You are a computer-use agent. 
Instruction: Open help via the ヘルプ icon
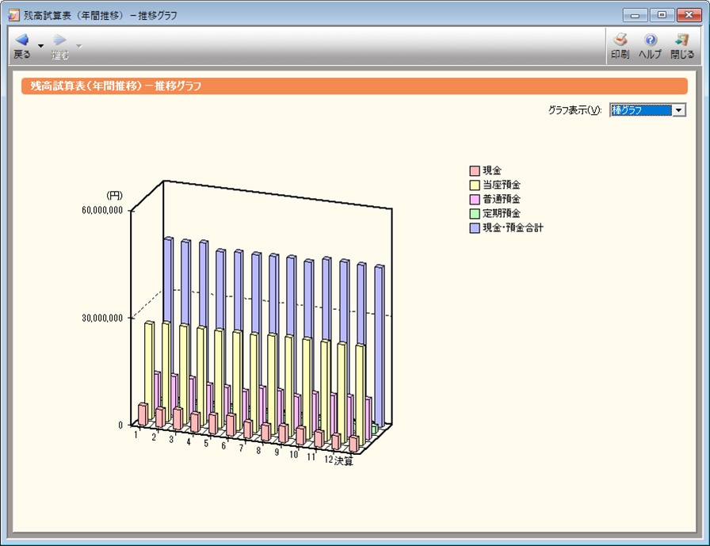(x=651, y=40)
